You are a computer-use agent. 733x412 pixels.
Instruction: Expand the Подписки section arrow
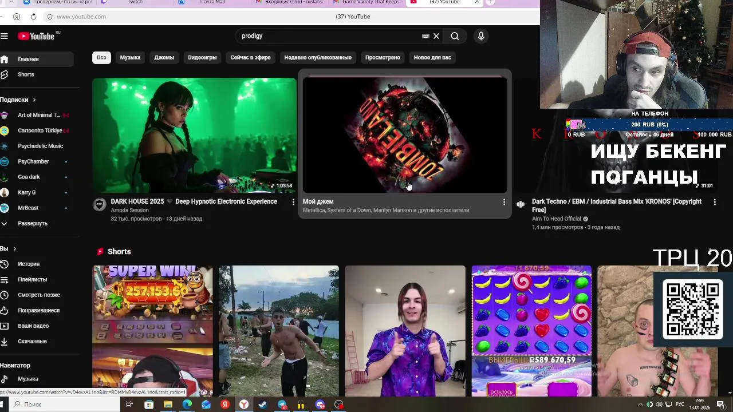(34, 100)
